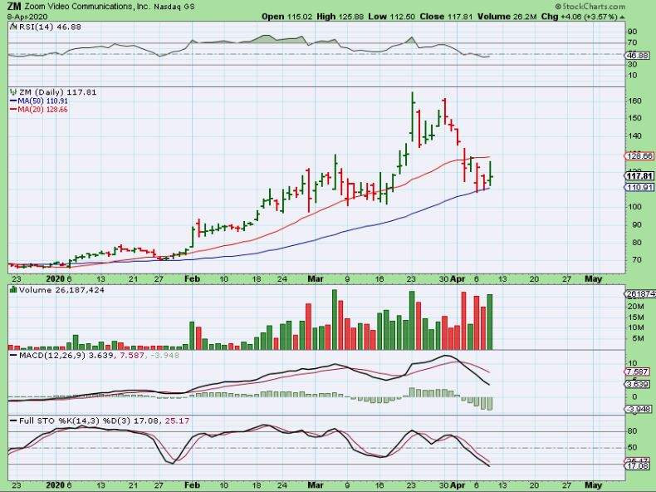Viewport: 656px width, 492px height.
Task: Click the small icon before RSI(14) label
Action: coord(13,27)
